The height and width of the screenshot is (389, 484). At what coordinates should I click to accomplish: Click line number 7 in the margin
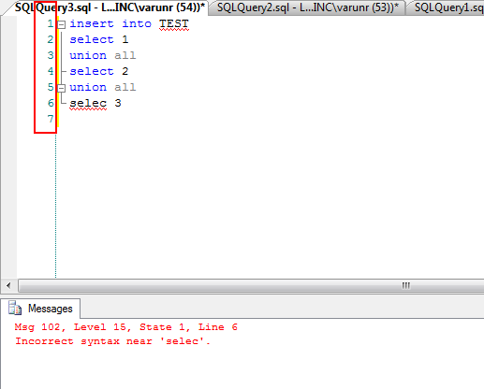[51, 119]
